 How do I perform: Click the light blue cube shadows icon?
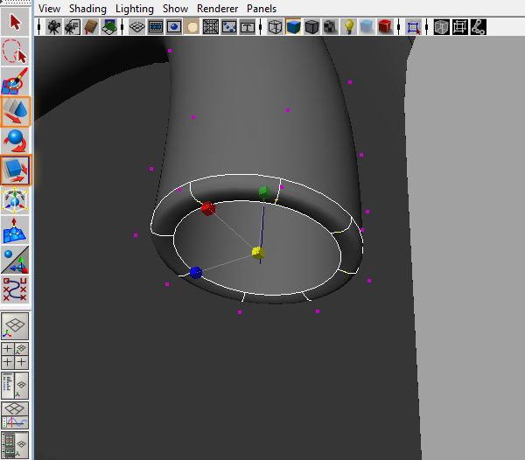(367, 27)
